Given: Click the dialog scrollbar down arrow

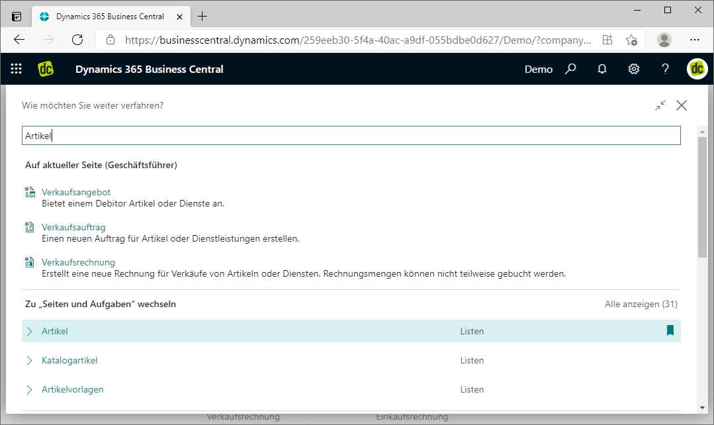Looking at the screenshot, I should click(702, 408).
